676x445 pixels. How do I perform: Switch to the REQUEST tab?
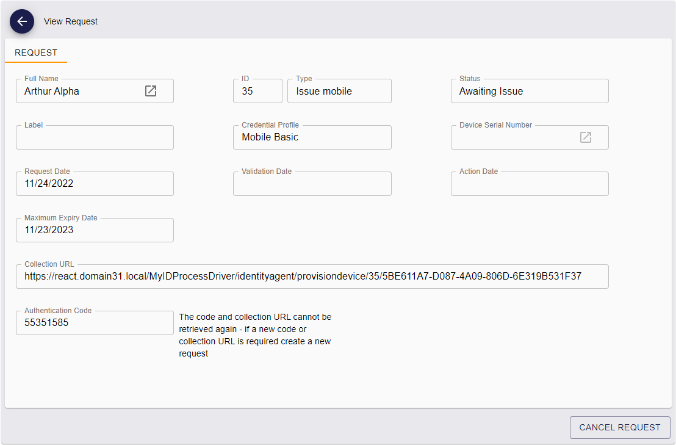click(x=36, y=53)
